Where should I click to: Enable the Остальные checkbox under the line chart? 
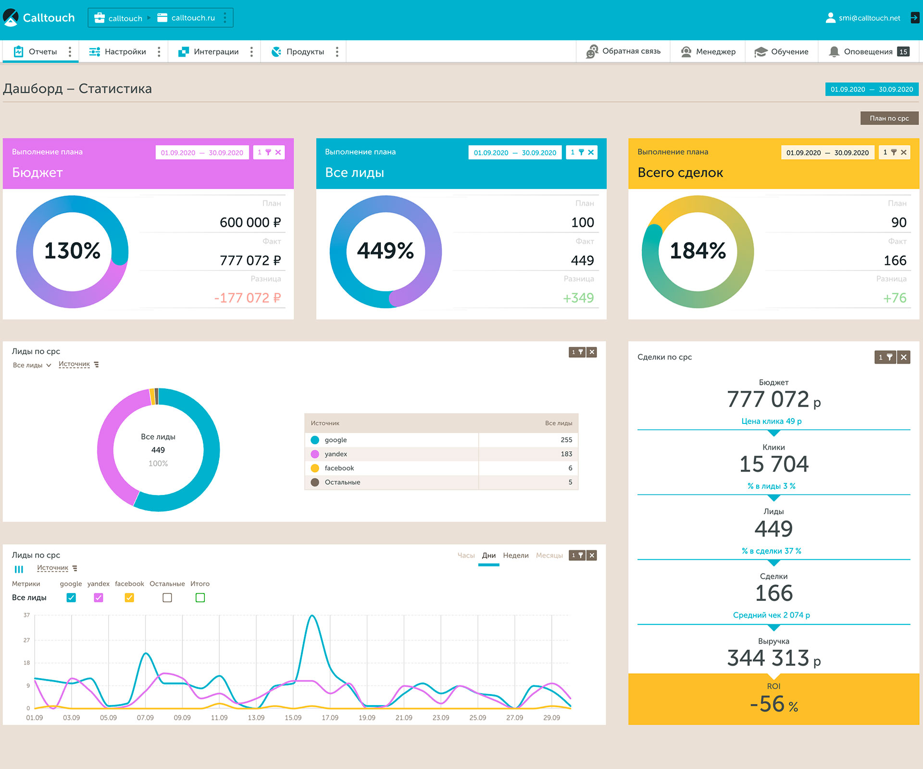[x=167, y=597]
